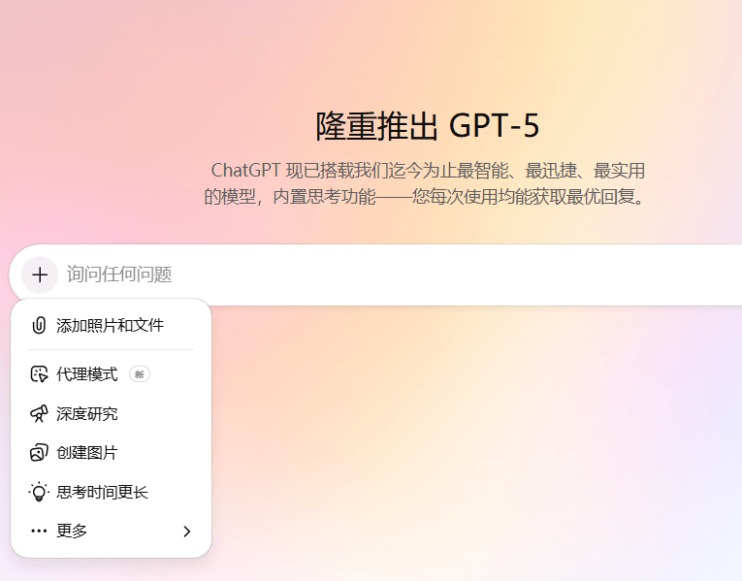Select 添加照片和文件 menu entry

pos(111,326)
